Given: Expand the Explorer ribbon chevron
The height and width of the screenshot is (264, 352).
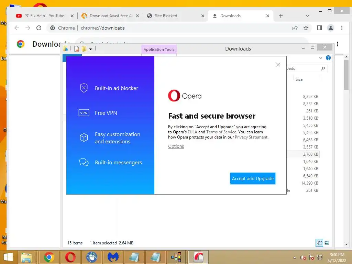Looking at the screenshot, I should 321,58.
